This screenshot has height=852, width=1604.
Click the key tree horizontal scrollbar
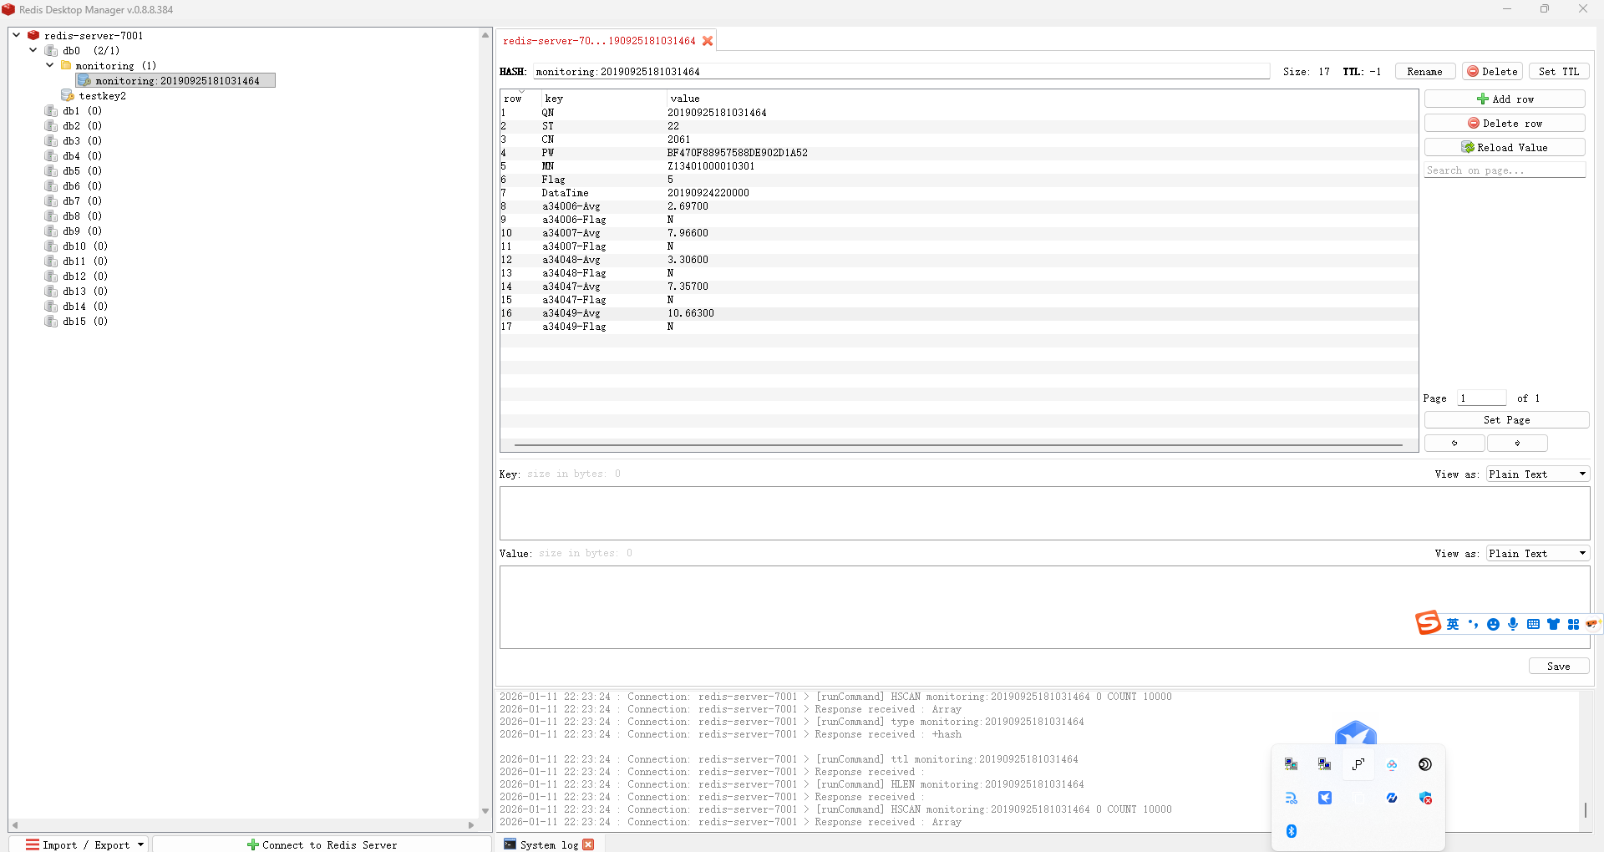[243, 824]
